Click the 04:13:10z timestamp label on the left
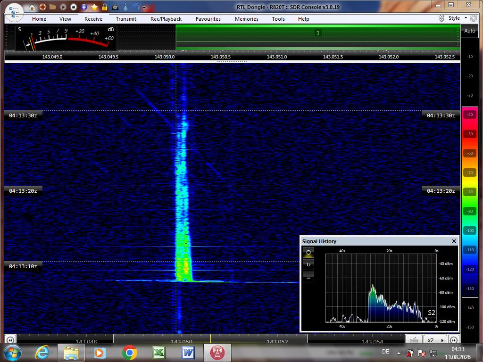483x362 pixels. pos(23,266)
